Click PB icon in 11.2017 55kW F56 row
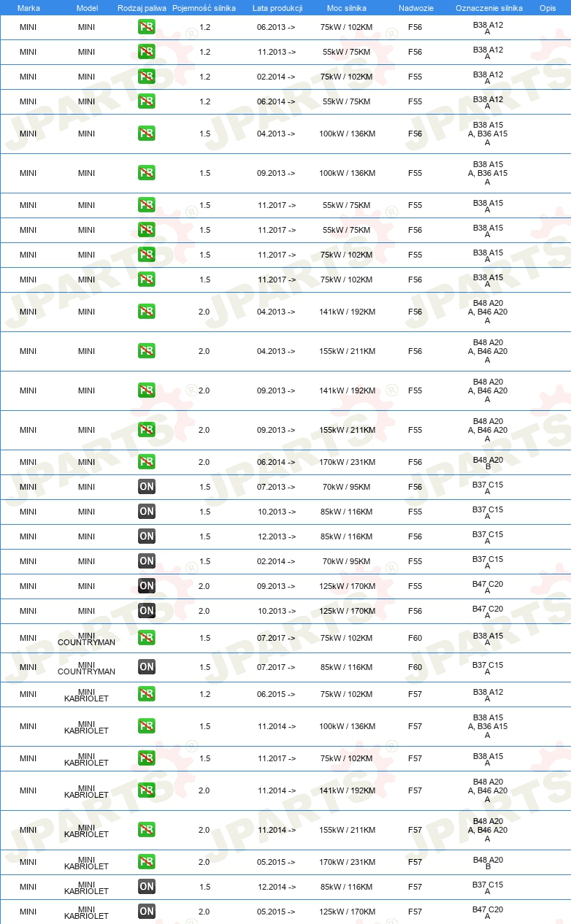The height and width of the screenshot is (924, 571). (x=147, y=230)
